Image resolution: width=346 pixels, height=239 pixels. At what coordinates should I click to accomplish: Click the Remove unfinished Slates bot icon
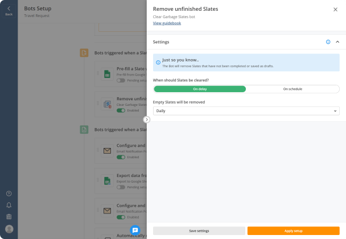pyautogui.click(x=107, y=104)
